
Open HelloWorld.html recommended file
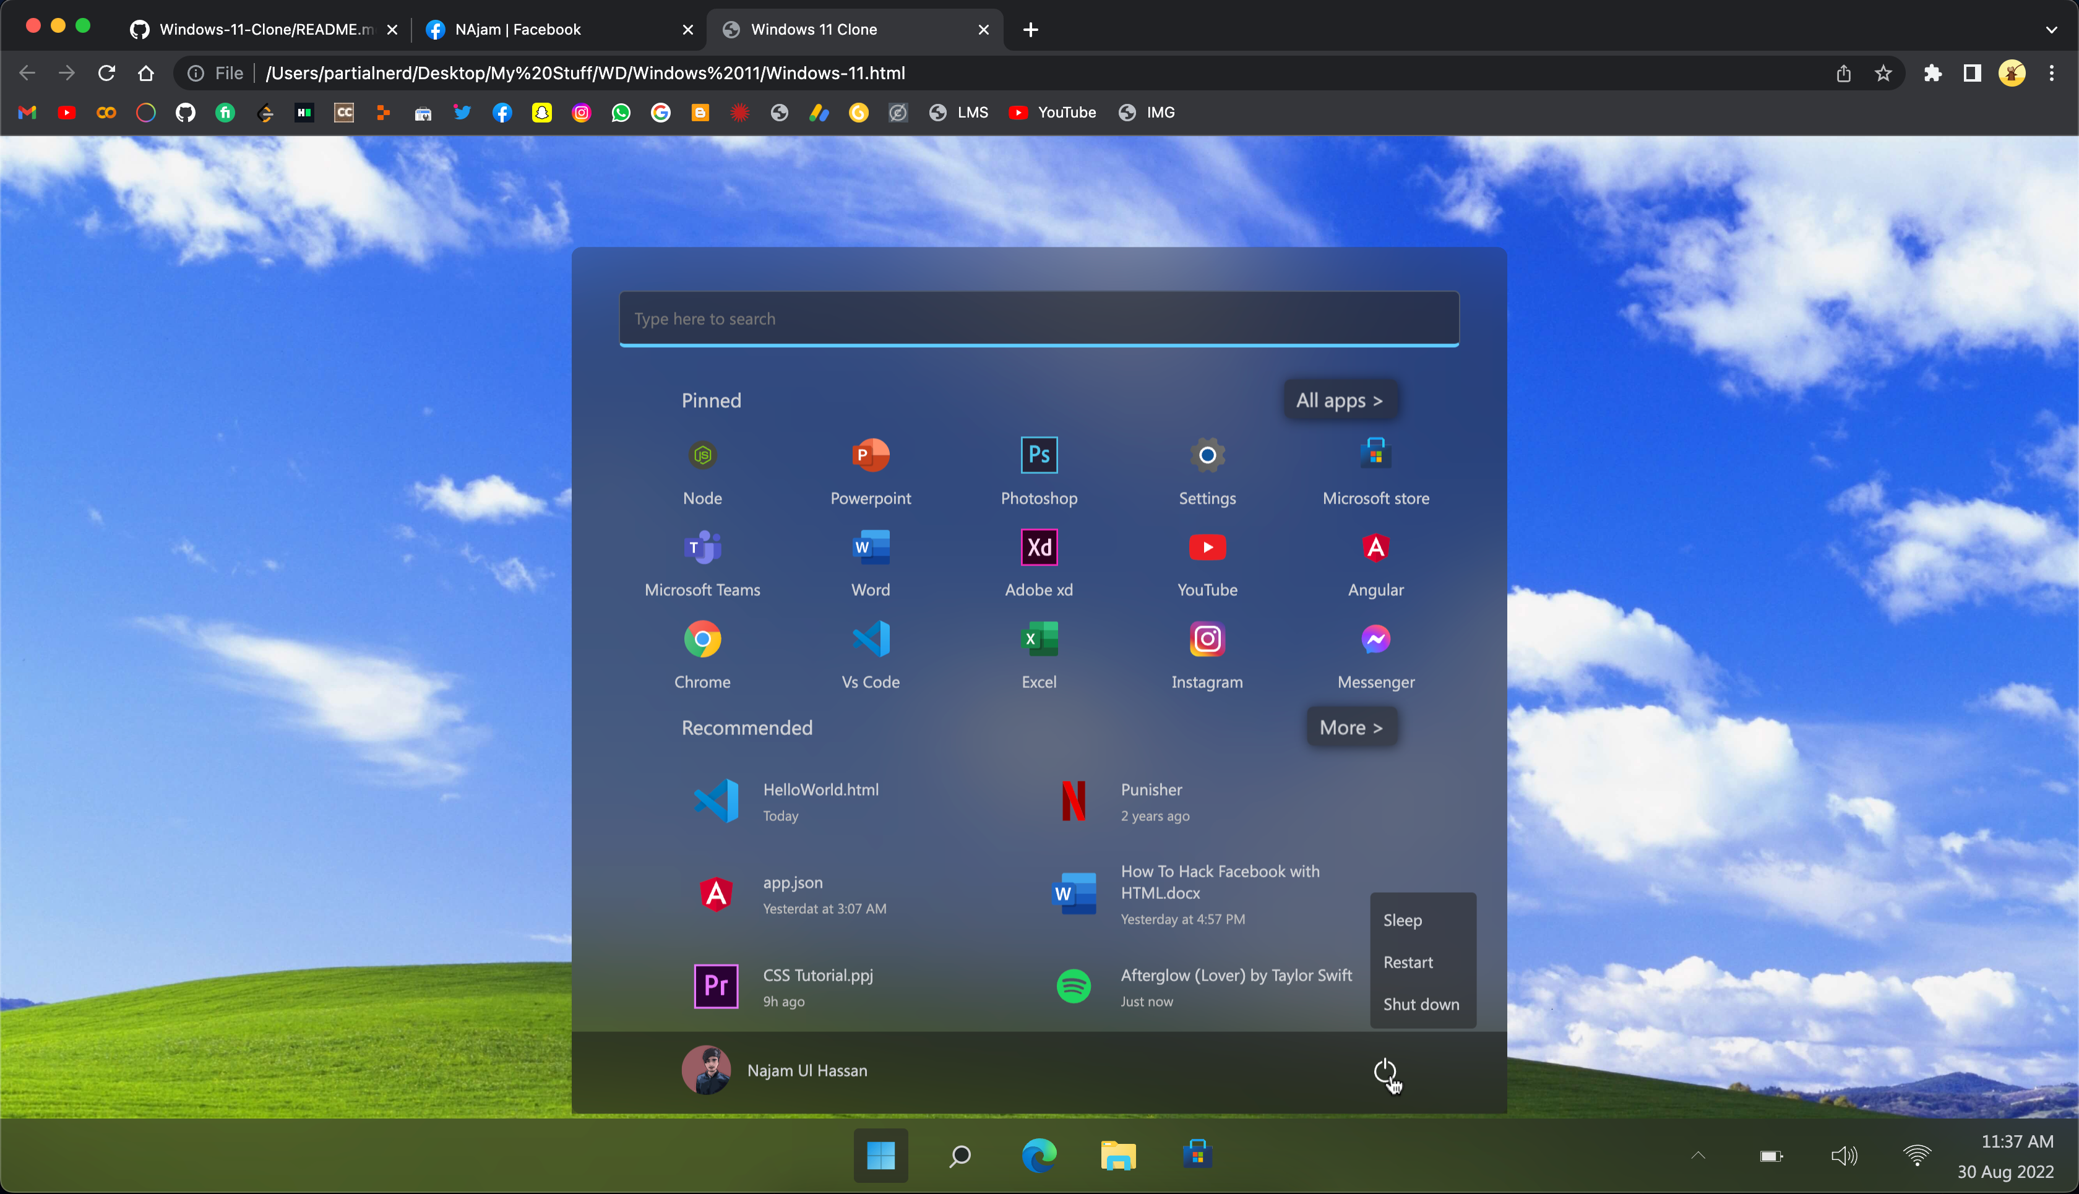coord(786,802)
